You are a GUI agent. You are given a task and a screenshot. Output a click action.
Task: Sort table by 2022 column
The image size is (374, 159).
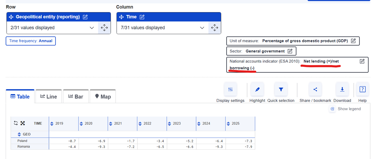pyautogui.click(x=140, y=124)
